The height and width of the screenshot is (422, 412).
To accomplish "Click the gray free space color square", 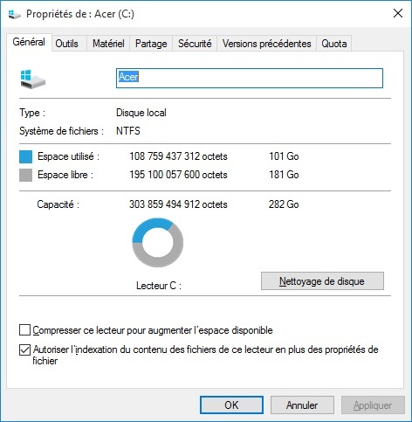I will click(x=25, y=176).
